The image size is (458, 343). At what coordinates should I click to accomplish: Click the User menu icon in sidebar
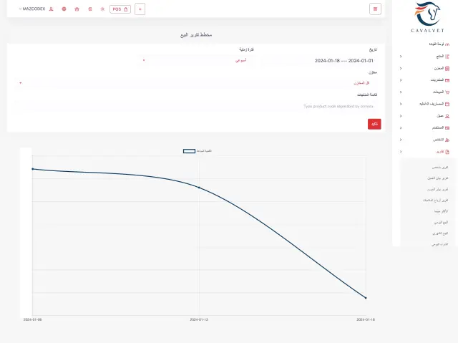[447, 128]
